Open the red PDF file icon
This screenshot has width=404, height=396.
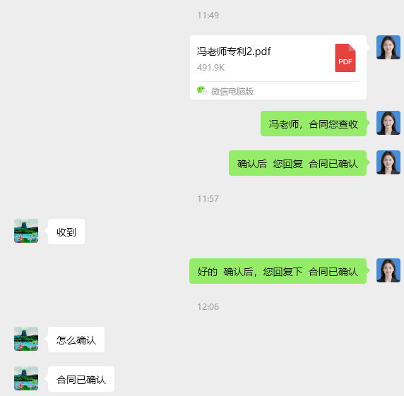[345, 58]
